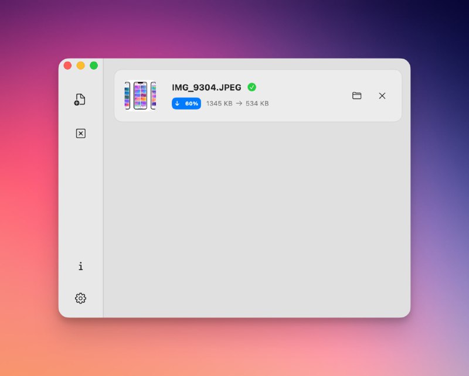The height and width of the screenshot is (376, 469).
Task: Clear all files from the compression list
Action: pyautogui.click(x=80, y=133)
